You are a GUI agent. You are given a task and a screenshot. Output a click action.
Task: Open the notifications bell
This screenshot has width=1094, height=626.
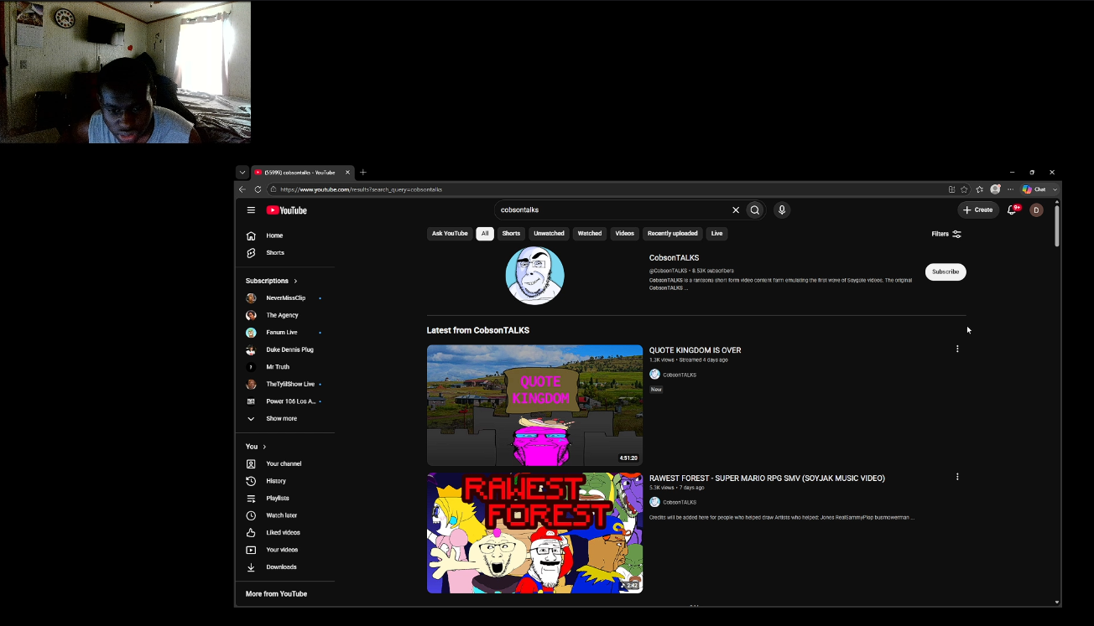[x=1013, y=210]
